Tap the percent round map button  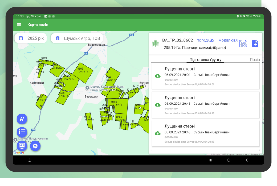coord(35,146)
